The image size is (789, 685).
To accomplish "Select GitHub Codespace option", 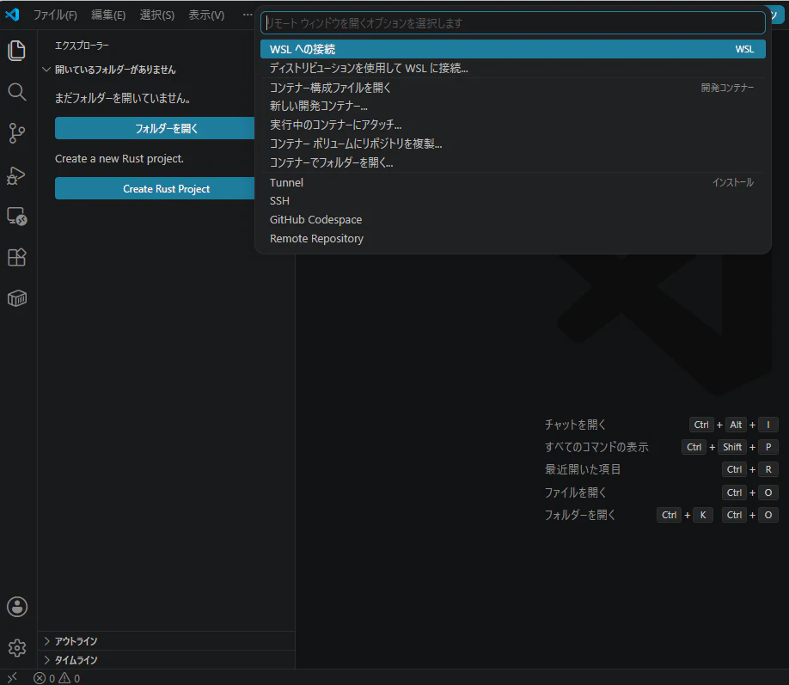I will point(513,220).
